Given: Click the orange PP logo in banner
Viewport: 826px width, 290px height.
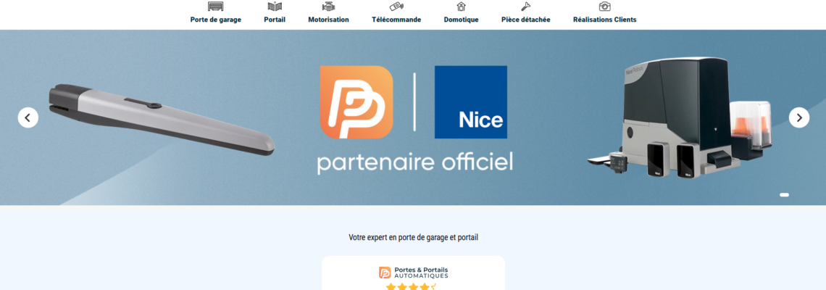Looking at the screenshot, I should tap(356, 102).
